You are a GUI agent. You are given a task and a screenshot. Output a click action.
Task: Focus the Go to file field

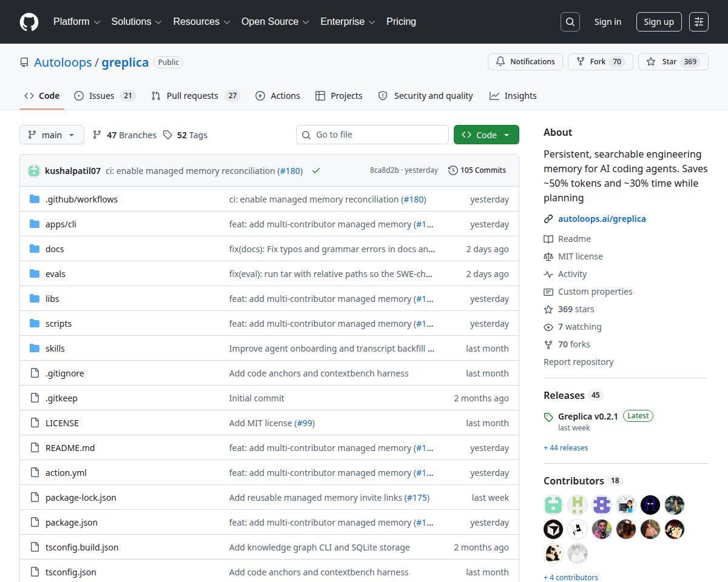(372, 135)
